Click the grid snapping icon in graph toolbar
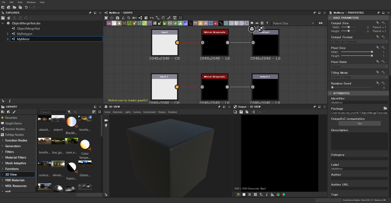 pyautogui.click(x=180, y=18)
